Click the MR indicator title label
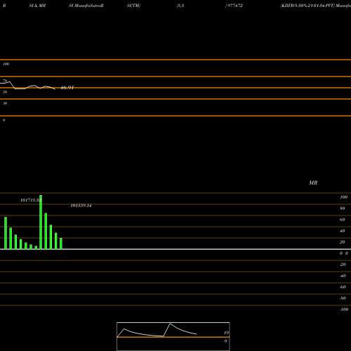This screenshot has width=351, height=351. point(313,183)
